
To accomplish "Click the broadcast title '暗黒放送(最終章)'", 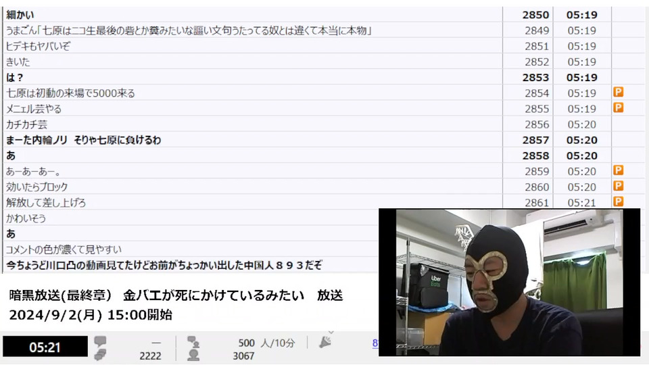I will click(60, 295).
